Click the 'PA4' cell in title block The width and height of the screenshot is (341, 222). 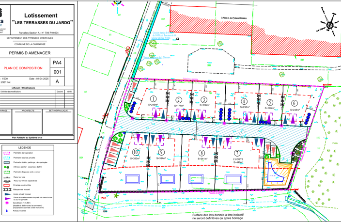[x=57, y=63]
